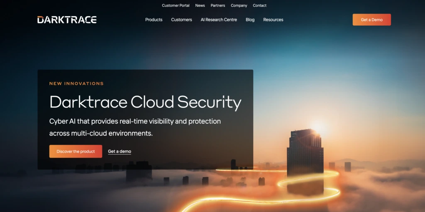425x212 pixels.
Task: Open the Customers menu
Action: 182,20
